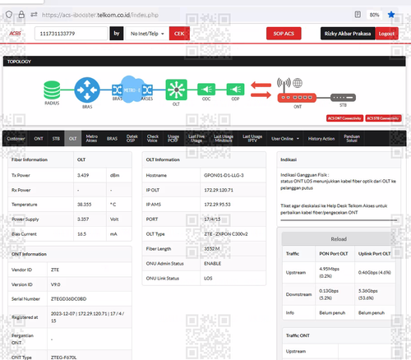Image resolution: width=411 pixels, height=360 pixels.
Task: Click the Vendor ID value ZTE
Action: (x=55, y=270)
